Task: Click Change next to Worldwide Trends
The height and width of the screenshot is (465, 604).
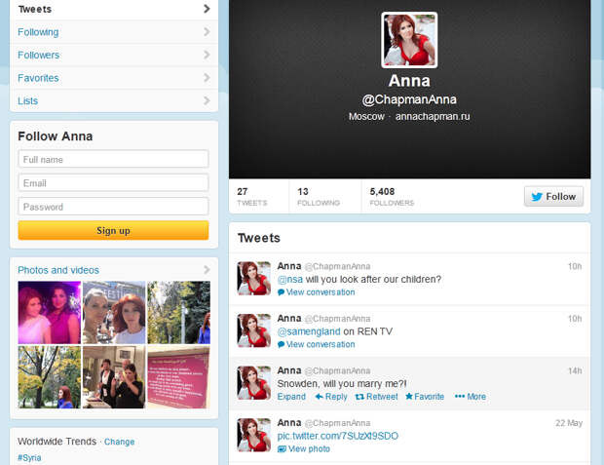Action: 120,442
